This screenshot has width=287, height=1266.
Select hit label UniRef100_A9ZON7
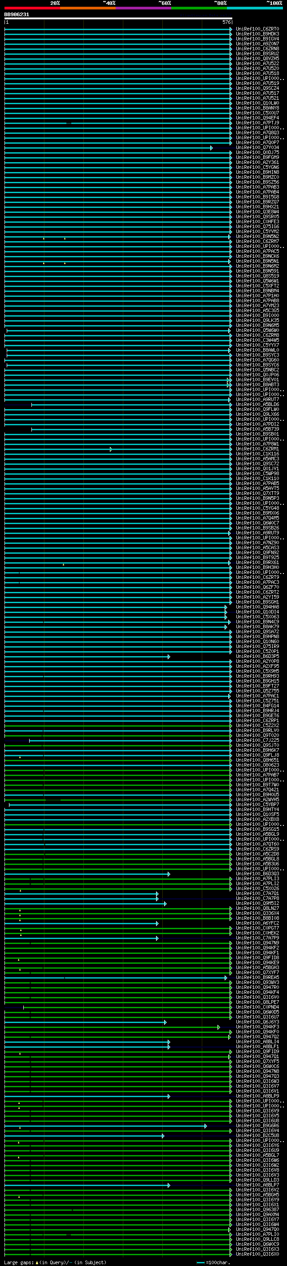[x=257, y=44]
